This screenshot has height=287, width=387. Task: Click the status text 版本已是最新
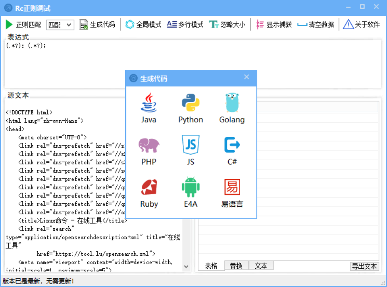click(x=38, y=281)
